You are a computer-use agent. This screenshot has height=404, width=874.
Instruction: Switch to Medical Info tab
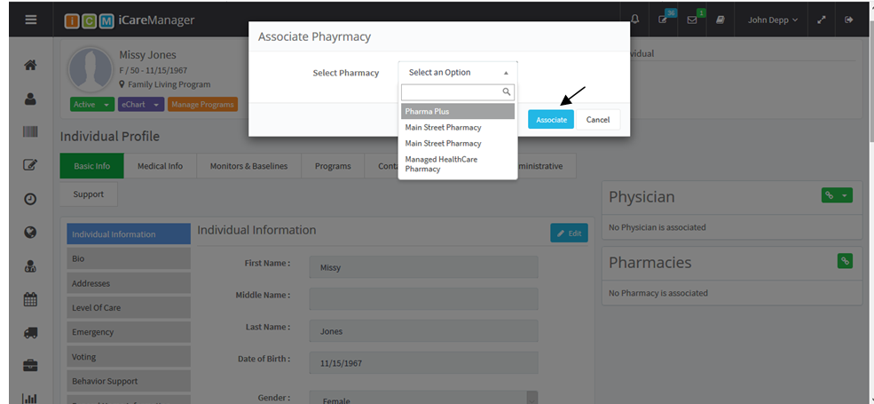coord(160,166)
